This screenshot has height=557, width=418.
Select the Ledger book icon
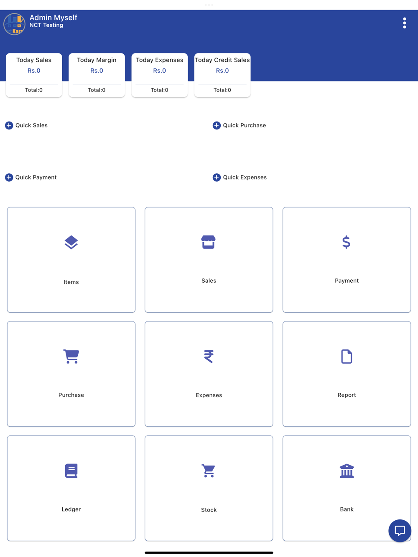[x=71, y=471]
